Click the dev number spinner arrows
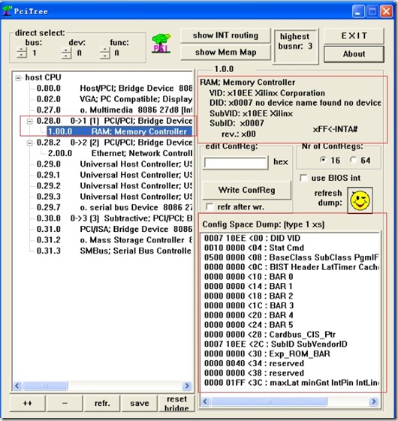This screenshot has height=421, width=398. pos(66,53)
